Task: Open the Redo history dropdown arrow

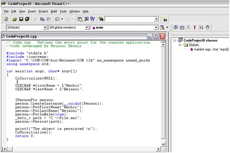Action: tap(72, 19)
